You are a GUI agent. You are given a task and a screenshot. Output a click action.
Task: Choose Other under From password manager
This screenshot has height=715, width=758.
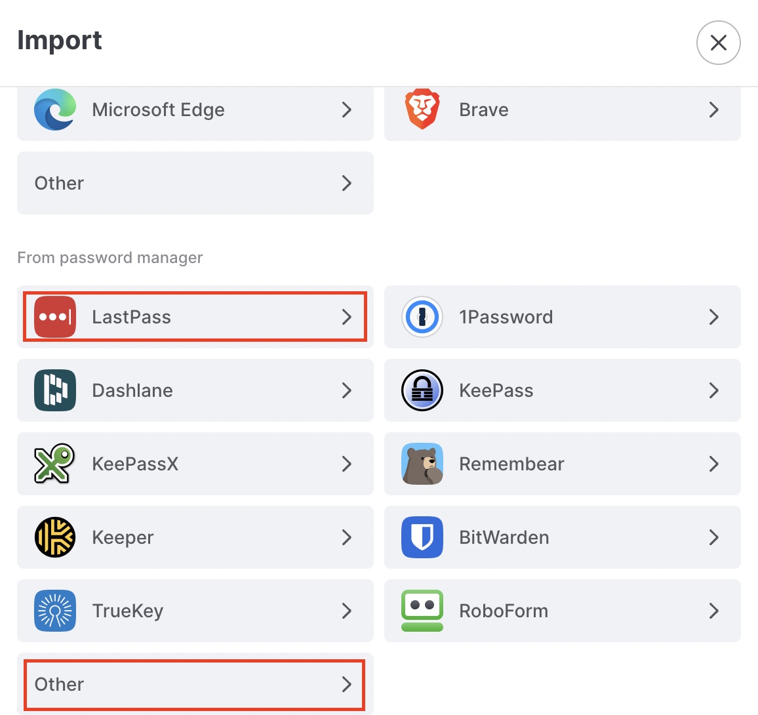pos(195,684)
